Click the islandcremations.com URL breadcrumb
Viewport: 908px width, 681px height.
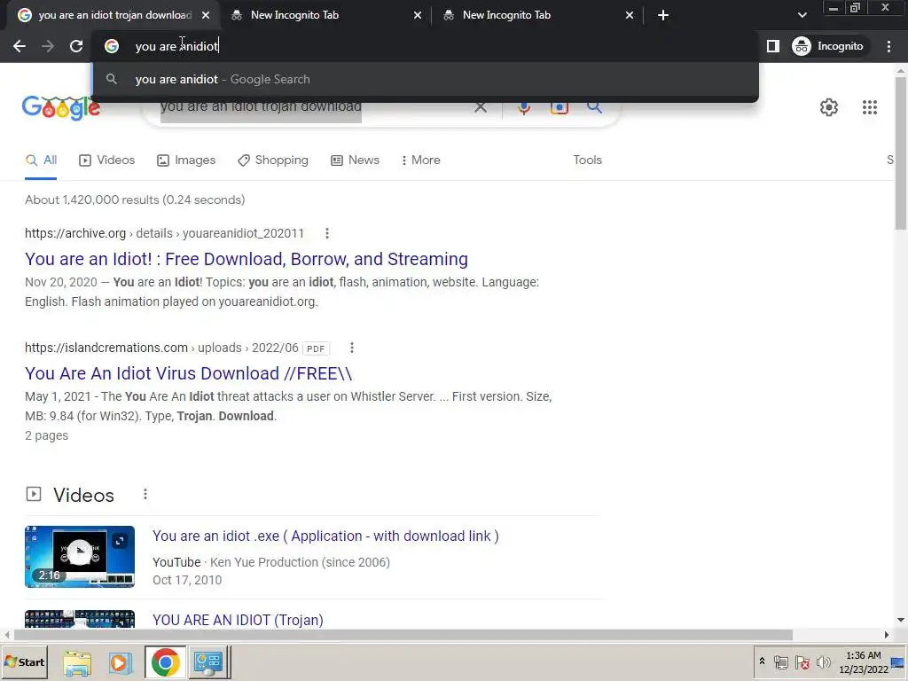161,348
